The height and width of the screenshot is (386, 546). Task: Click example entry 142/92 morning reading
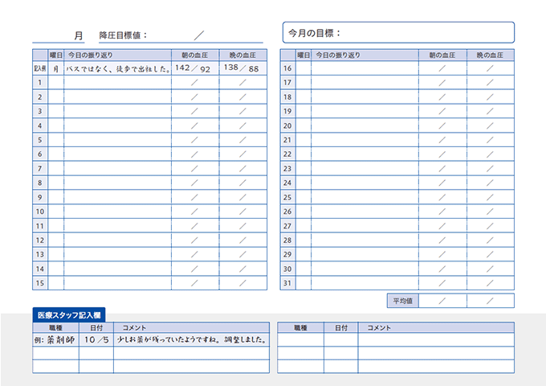point(194,69)
